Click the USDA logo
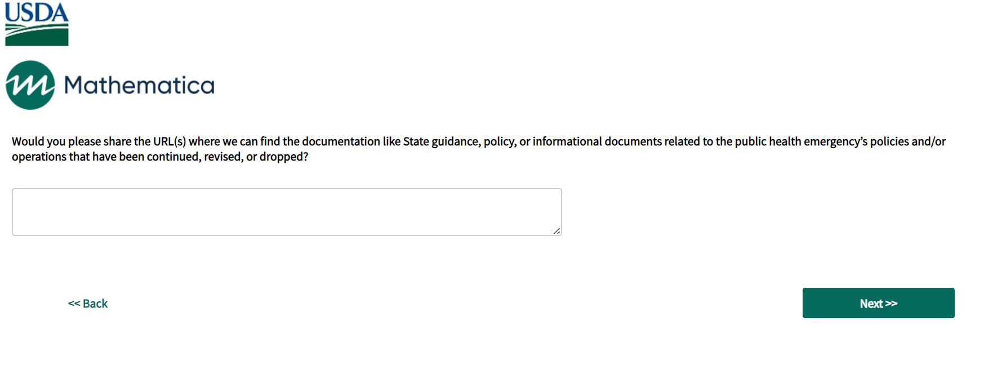Screen dimensions: 993x379 pyautogui.click(x=37, y=24)
